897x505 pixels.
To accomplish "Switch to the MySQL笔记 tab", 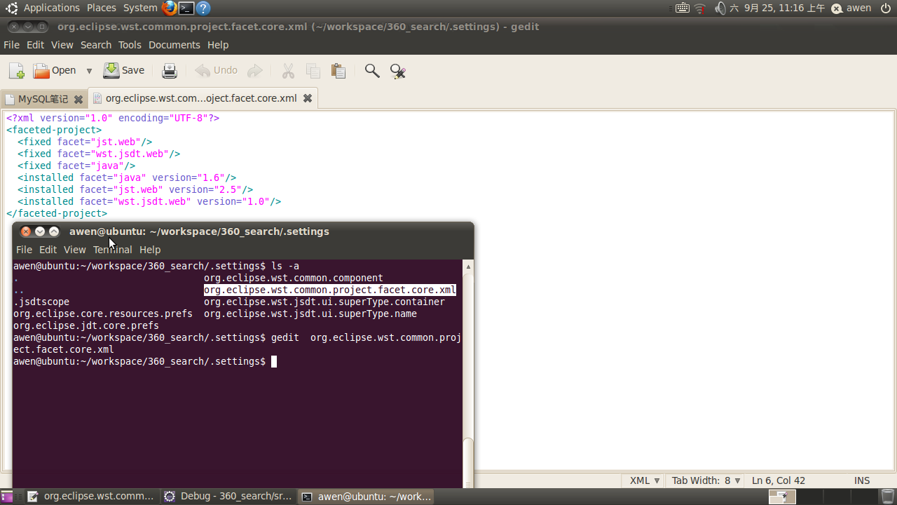I will [43, 99].
